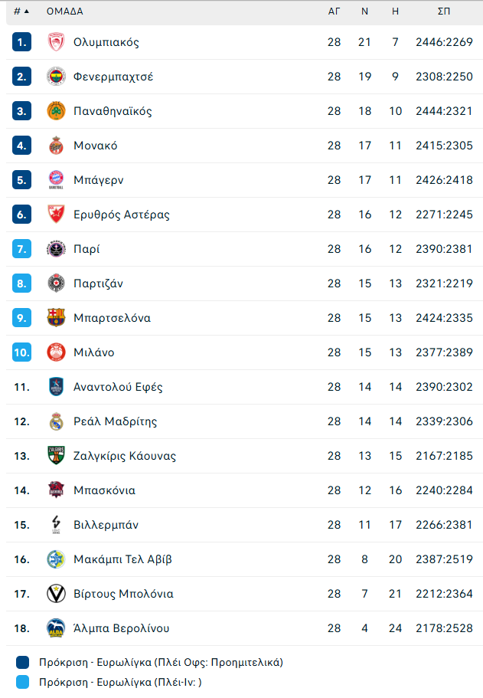Click the Fenerbahçe club crest

(x=56, y=77)
